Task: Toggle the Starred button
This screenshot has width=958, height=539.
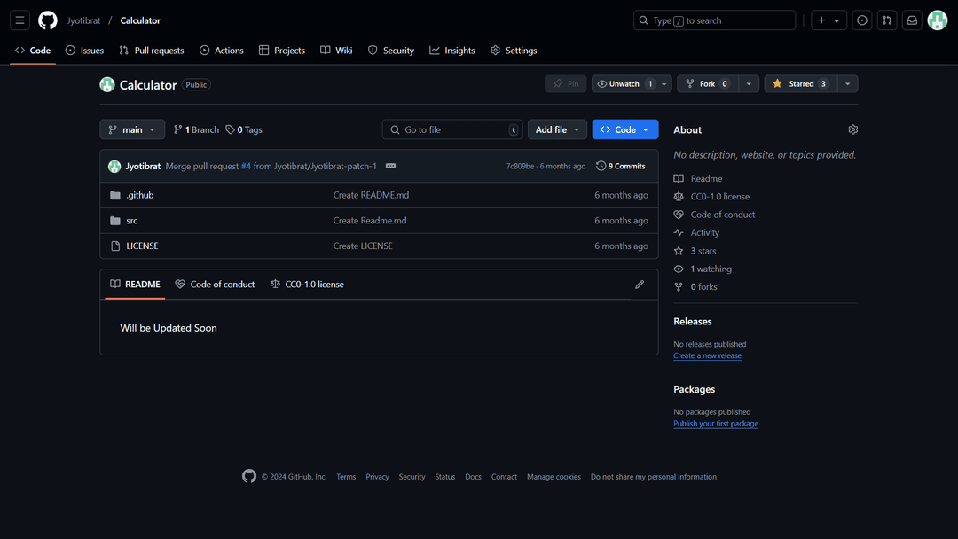Action: click(x=800, y=83)
